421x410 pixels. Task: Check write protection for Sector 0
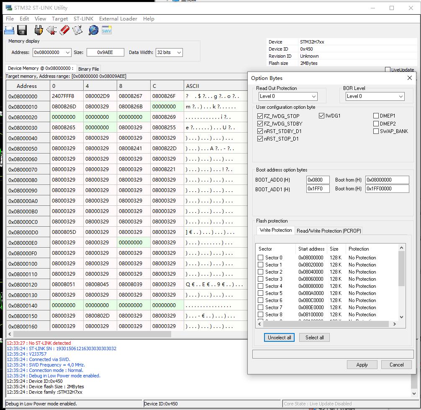pos(260,257)
